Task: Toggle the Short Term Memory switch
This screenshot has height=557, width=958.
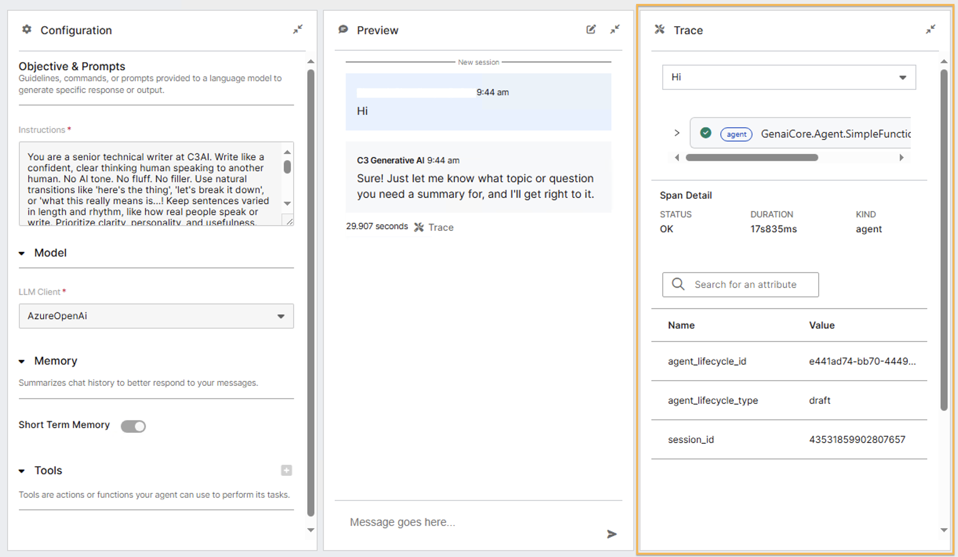Action: coord(133,426)
